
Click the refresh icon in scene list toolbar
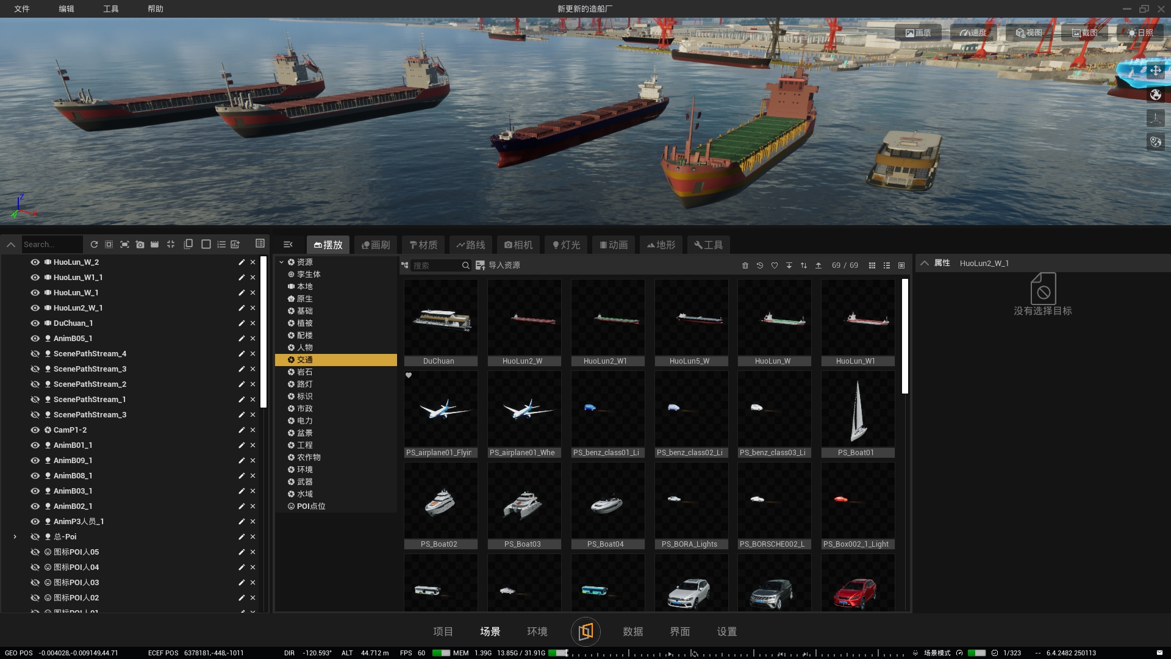click(x=94, y=245)
